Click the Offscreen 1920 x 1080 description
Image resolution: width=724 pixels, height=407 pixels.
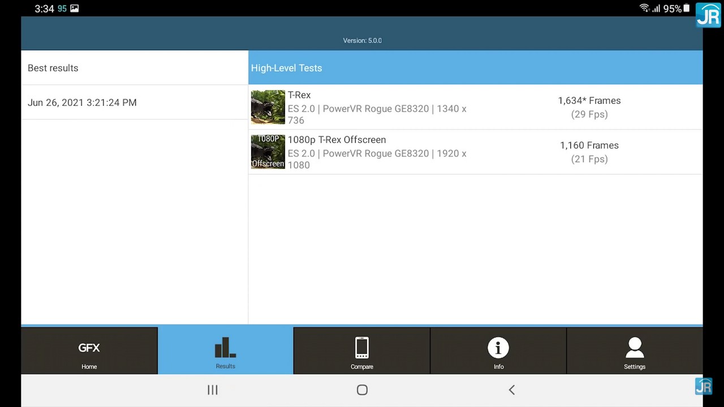point(377,159)
